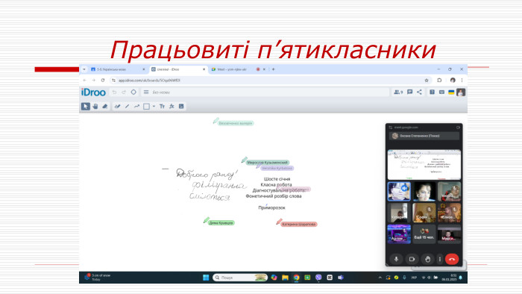Raise hand in the Meet popup
Viewport: 522px width, 294px height.
427,259
